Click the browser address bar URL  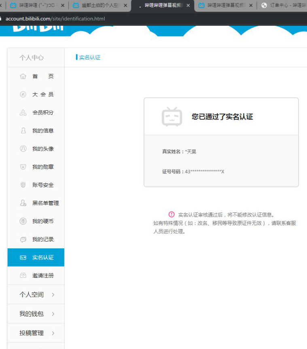tap(55, 19)
